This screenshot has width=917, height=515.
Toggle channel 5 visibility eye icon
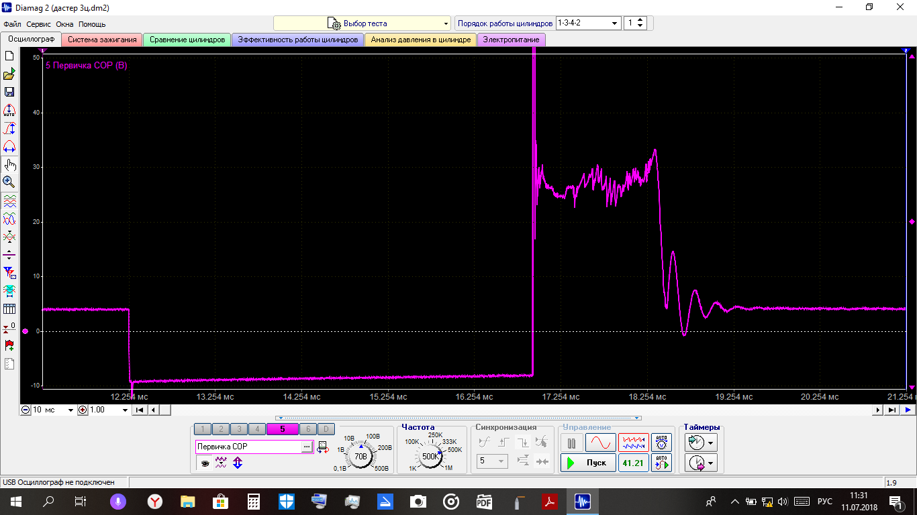[x=204, y=462]
